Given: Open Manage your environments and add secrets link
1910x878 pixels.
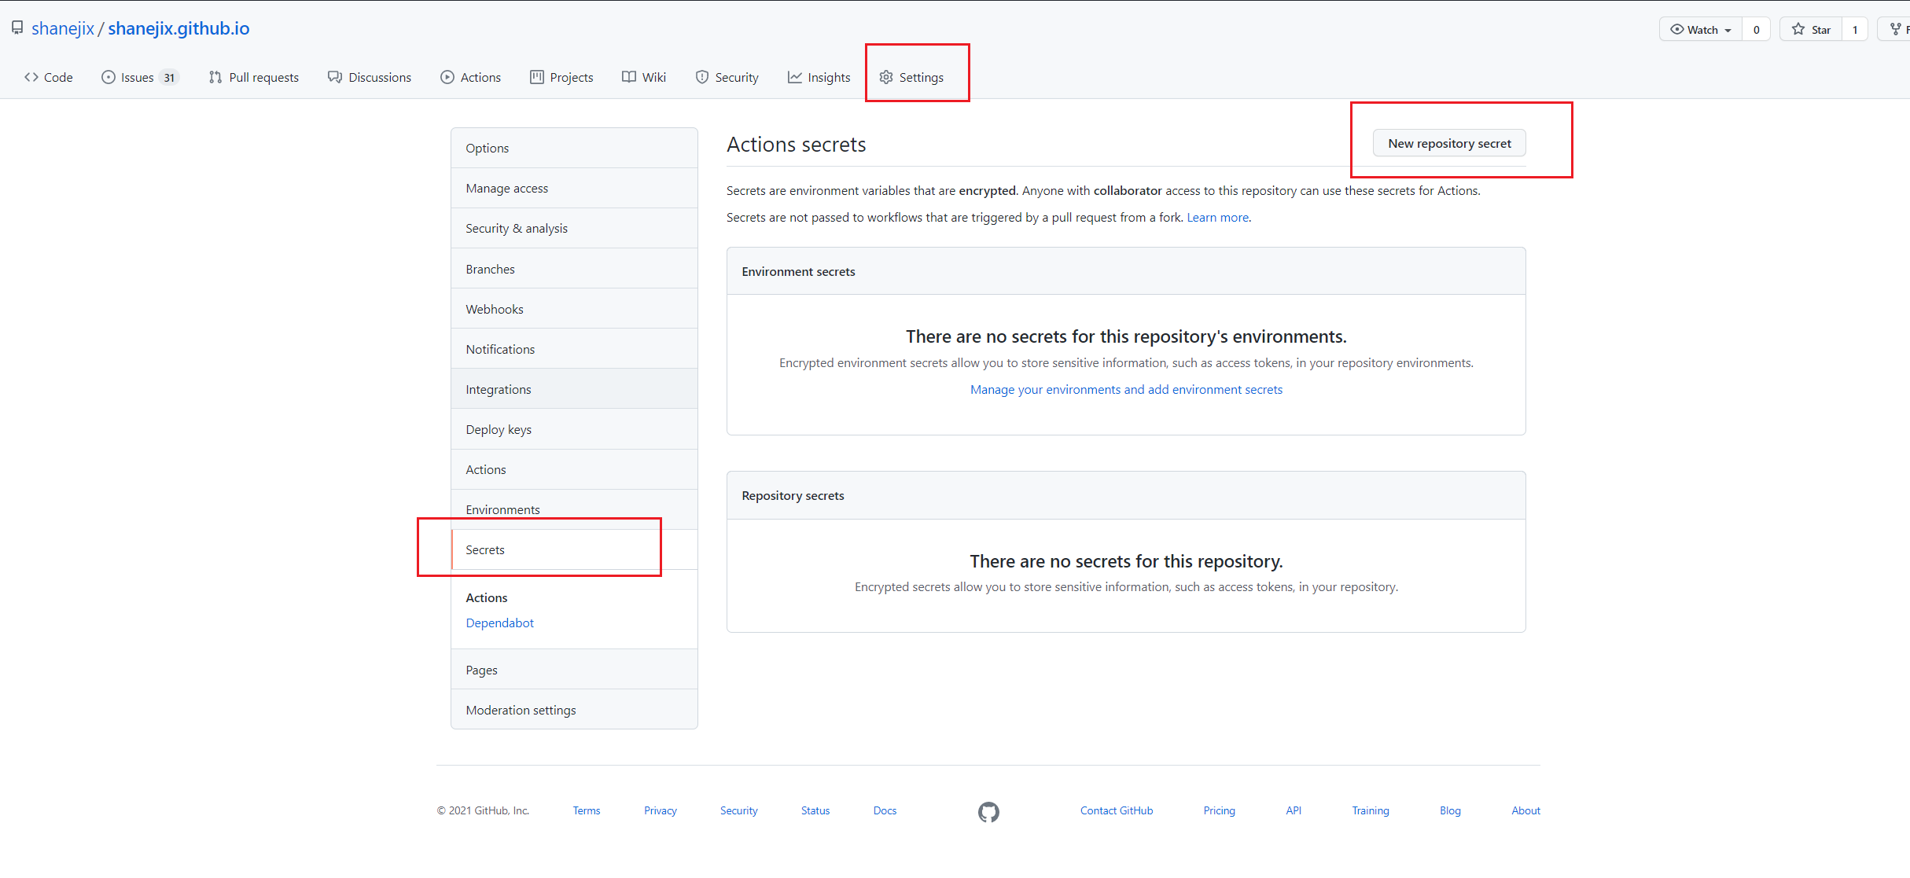Looking at the screenshot, I should click(x=1126, y=390).
